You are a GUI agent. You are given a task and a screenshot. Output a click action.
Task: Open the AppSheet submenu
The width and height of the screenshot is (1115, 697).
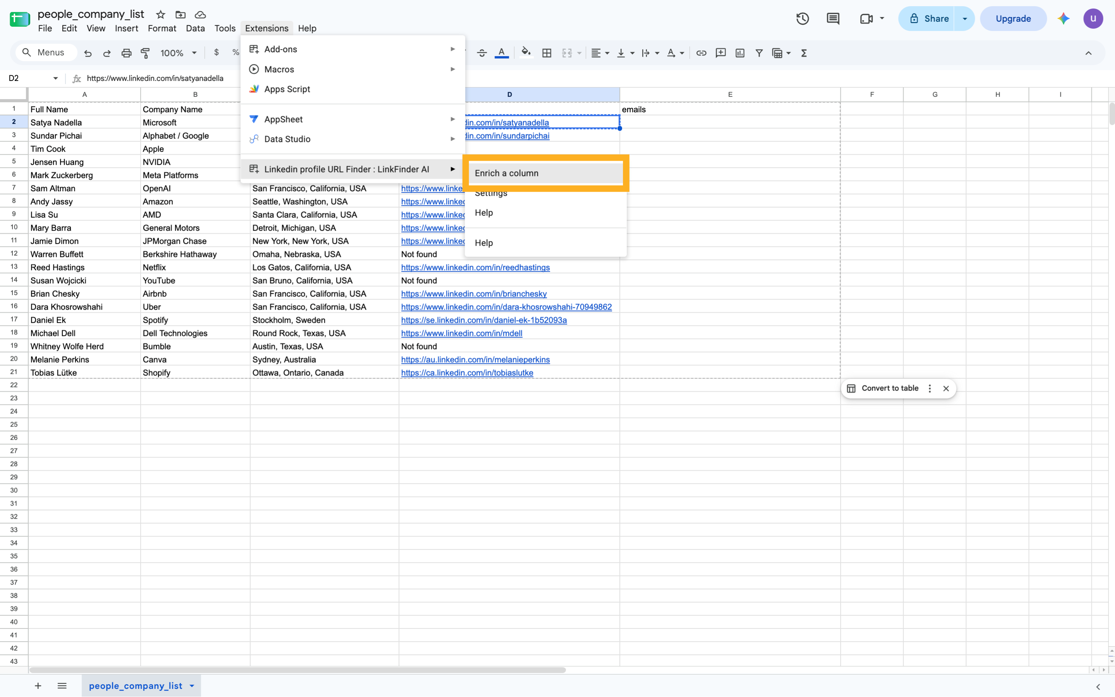pyautogui.click(x=352, y=119)
